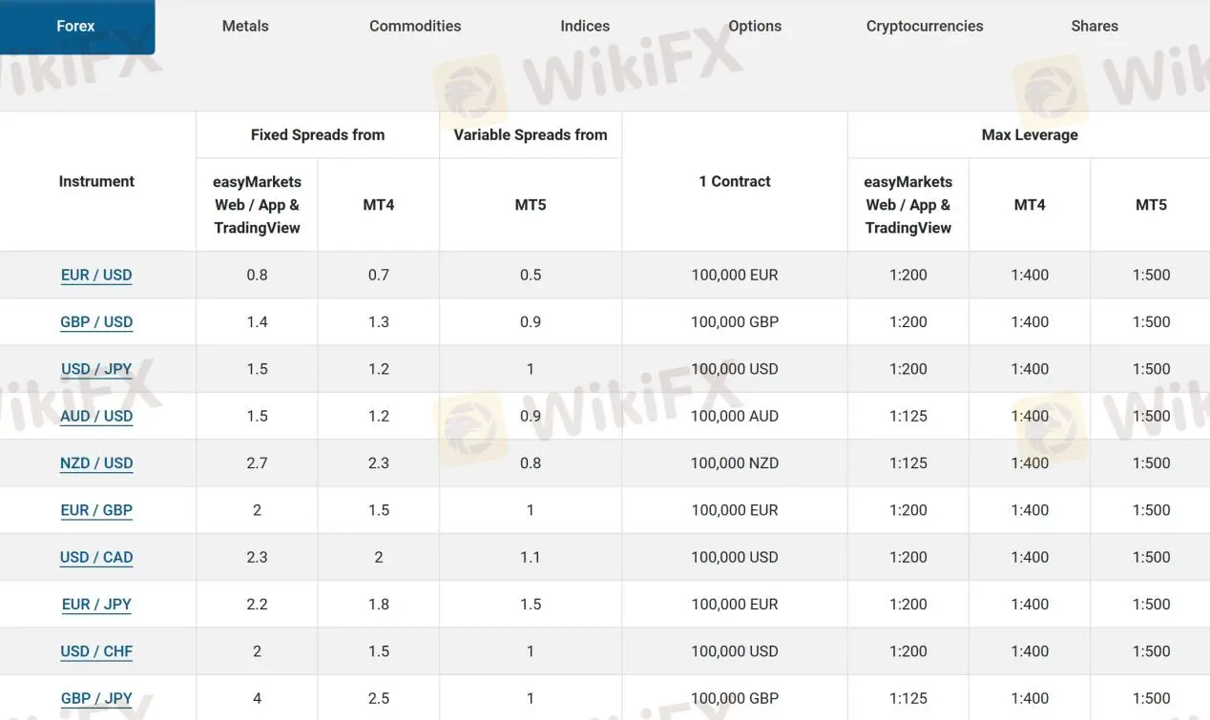Open the EUR / USD instrument link
The height and width of the screenshot is (720, 1210).
tap(96, 276)
